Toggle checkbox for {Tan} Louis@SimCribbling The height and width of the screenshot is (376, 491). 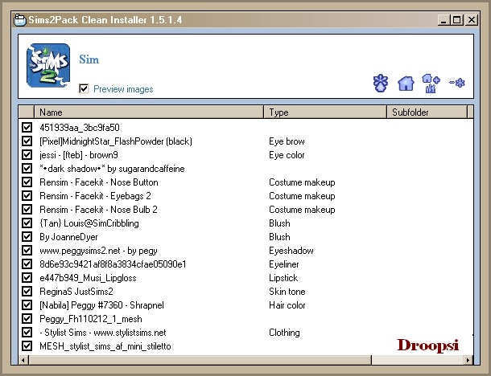click(27, 223)
